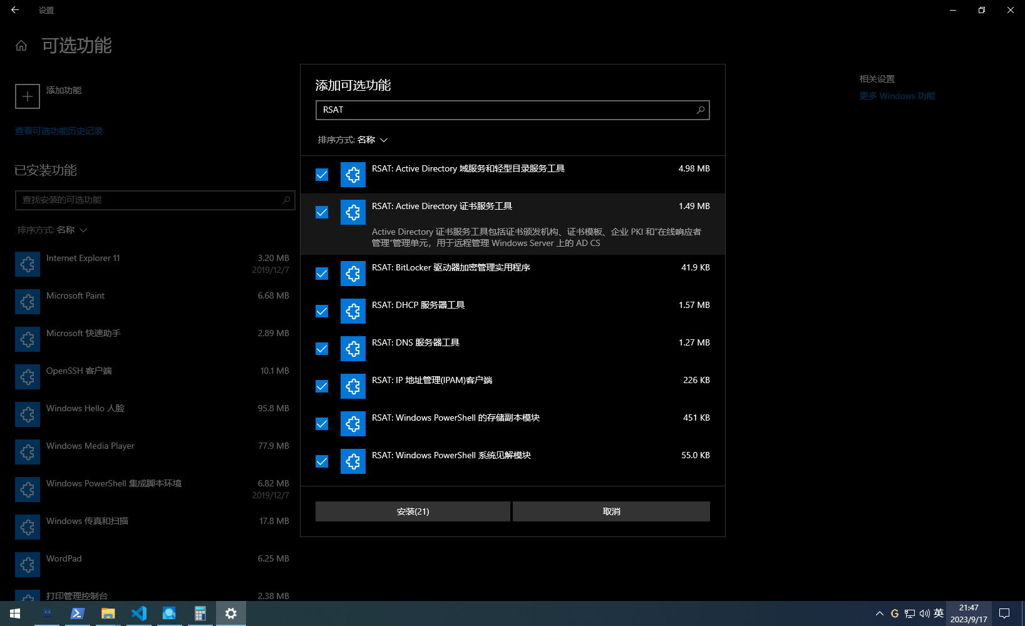The width and height of the screenshot is (1025, 626).
Task: Open the installed features 排序方式 dropdown
Action: (53, 230)
